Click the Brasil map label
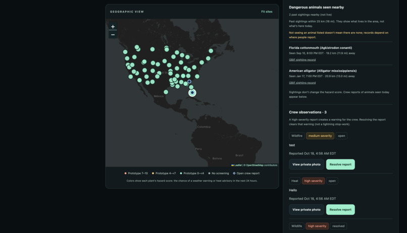 tap(239, 155)
